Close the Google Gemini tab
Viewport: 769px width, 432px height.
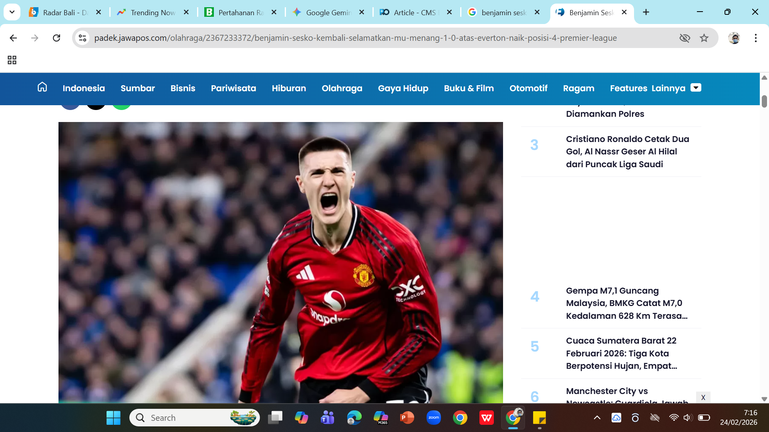click(362, 12)
